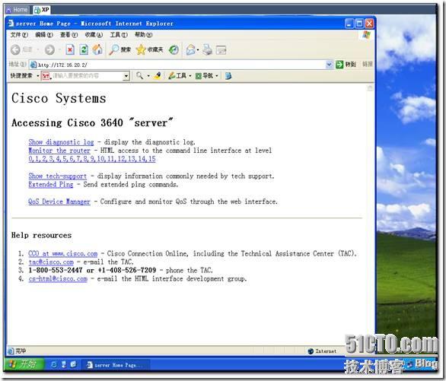Open the quick search box dropdown
This screenshot has width=446, height=381.
pos(126,76)
